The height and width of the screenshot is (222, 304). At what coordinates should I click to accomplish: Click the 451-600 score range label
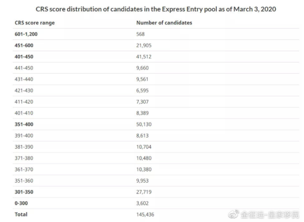(x=24, y=46)
